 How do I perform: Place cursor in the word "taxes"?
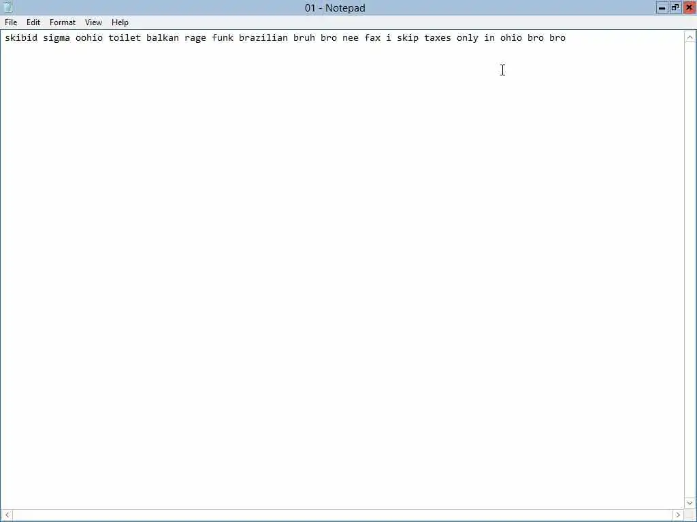(x=438, y=38)
